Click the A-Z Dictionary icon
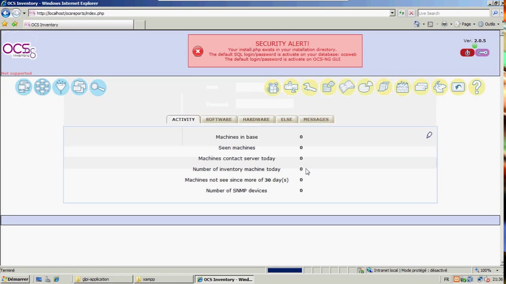This screenshot has width=506, height=284. point(291,87)
